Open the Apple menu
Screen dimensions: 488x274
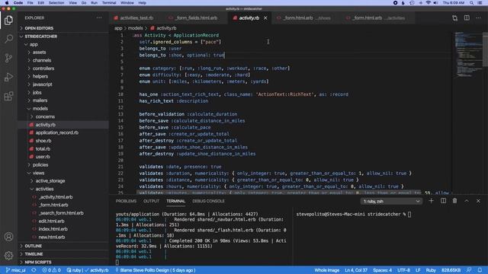coord(7,3)
